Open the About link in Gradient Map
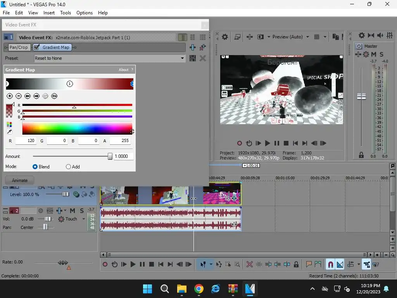397x298 pixels. (123, 70)
